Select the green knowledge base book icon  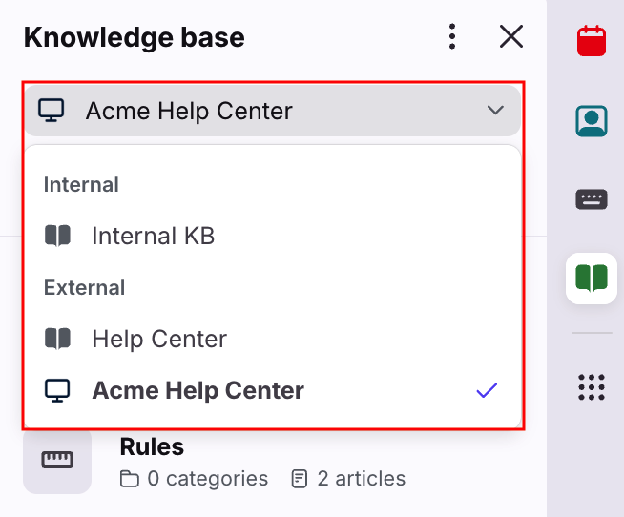coord(592,279)
